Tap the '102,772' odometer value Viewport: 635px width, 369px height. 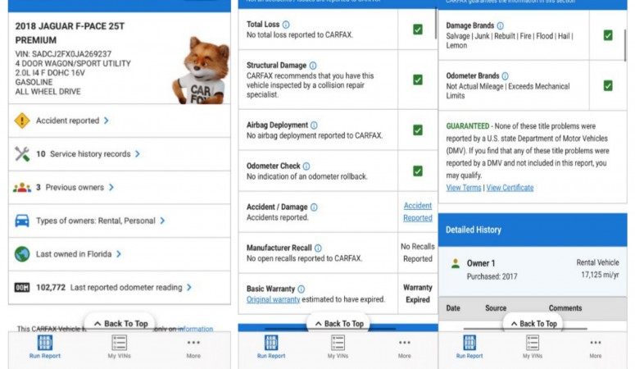51,288
